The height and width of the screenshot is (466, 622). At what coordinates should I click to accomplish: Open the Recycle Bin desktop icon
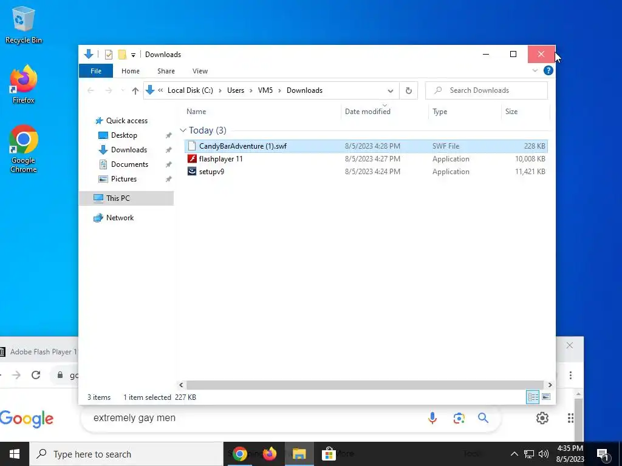(24, 24)
